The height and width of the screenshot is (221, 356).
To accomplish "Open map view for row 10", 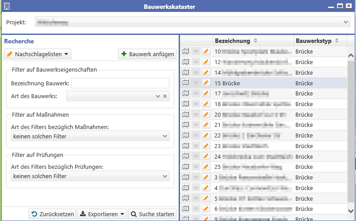I will [x=186, y=51].
